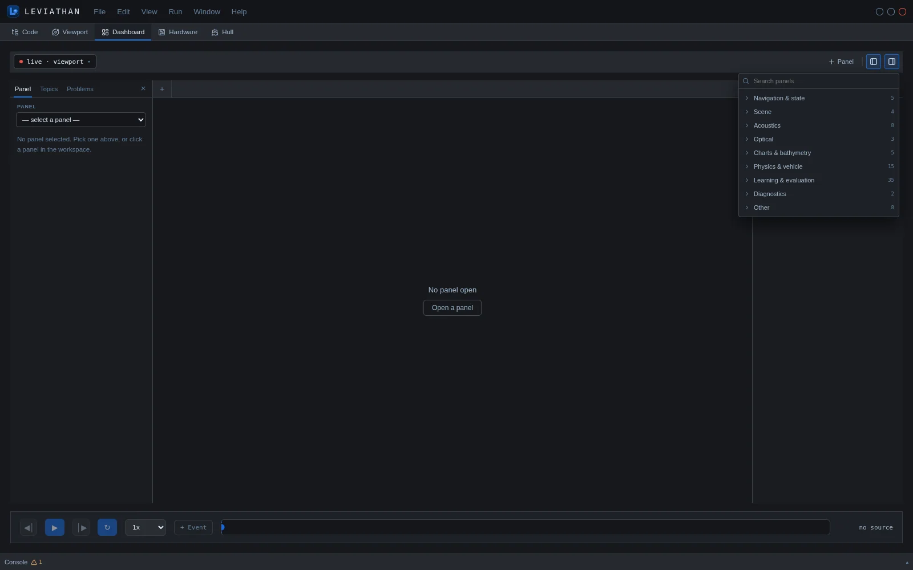Step forward in playback

click(x=81, y=527)
